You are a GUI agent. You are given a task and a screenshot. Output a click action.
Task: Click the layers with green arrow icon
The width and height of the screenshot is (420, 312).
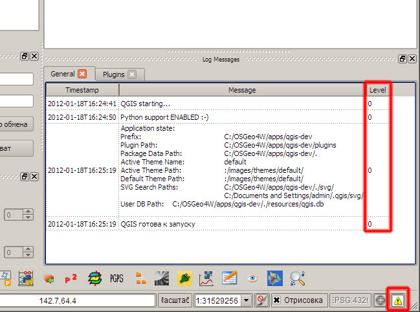pos(49,278)
